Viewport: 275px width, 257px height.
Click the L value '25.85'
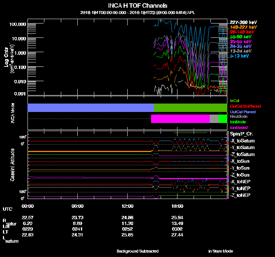[128, 235]
